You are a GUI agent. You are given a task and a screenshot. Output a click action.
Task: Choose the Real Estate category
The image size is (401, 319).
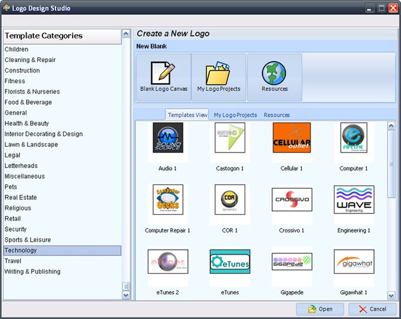tap(62, 198)
